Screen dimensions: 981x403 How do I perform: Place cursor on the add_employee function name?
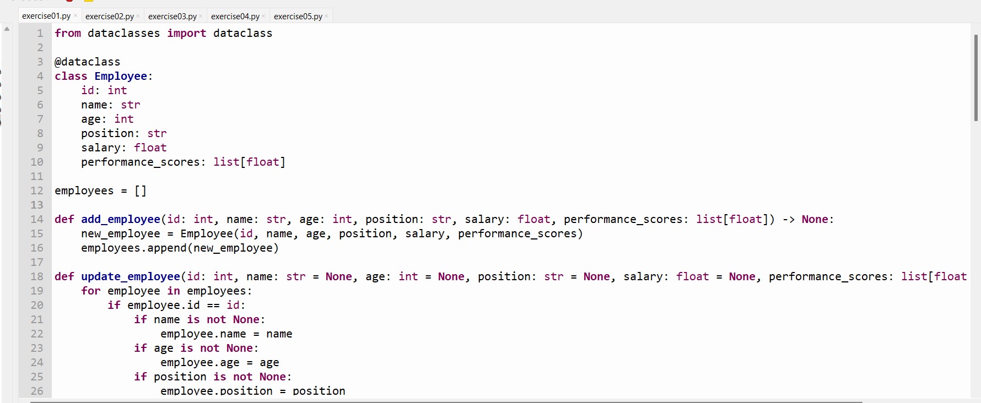point(120,219)
